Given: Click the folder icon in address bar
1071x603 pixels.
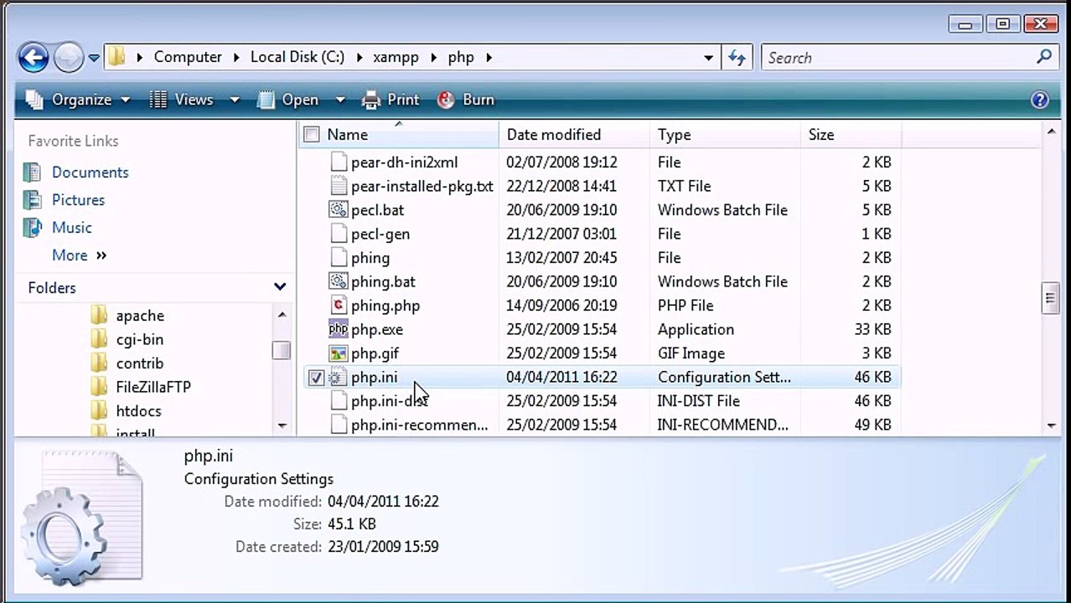Looking at the screenshot, I should [117, 57].
